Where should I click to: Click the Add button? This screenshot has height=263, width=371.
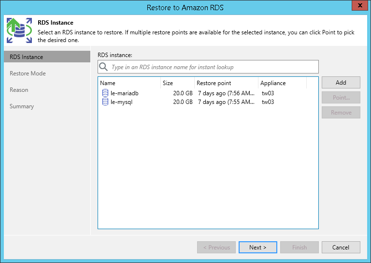(x=341, y=82)
